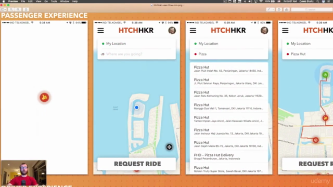This screenshot has height=187, width=333.
Task: Click the AirPlay display icon in menu bar
Action: [255, 1]
